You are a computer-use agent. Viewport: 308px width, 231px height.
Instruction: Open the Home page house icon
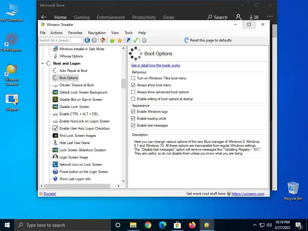coord(103,40)
